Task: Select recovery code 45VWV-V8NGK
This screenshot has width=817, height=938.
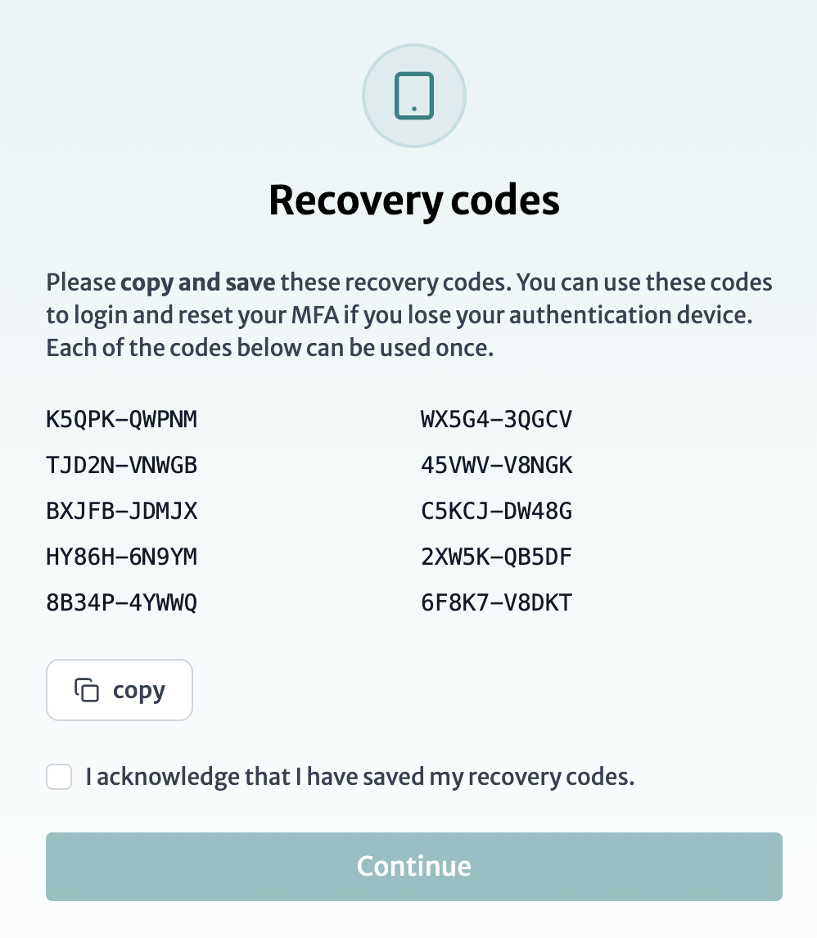Action: pyautogui.click(x=497, y=465)
